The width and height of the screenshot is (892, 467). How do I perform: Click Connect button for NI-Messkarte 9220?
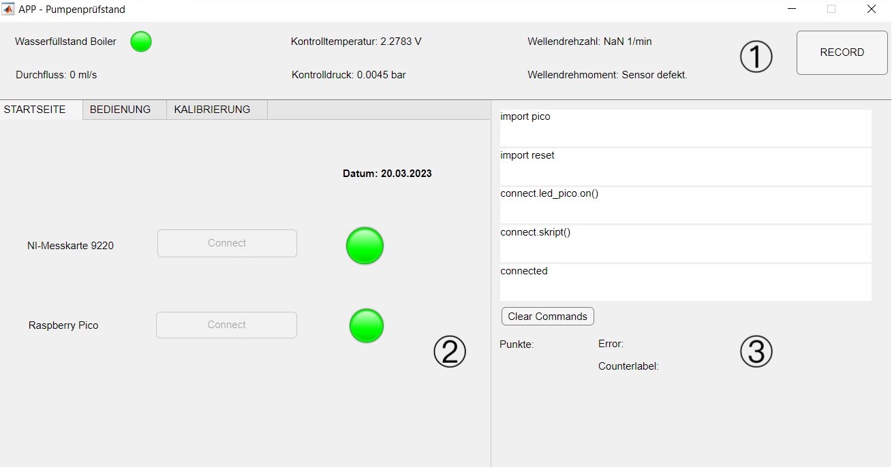coord(227,243)
